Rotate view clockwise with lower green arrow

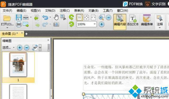point(71,24)
